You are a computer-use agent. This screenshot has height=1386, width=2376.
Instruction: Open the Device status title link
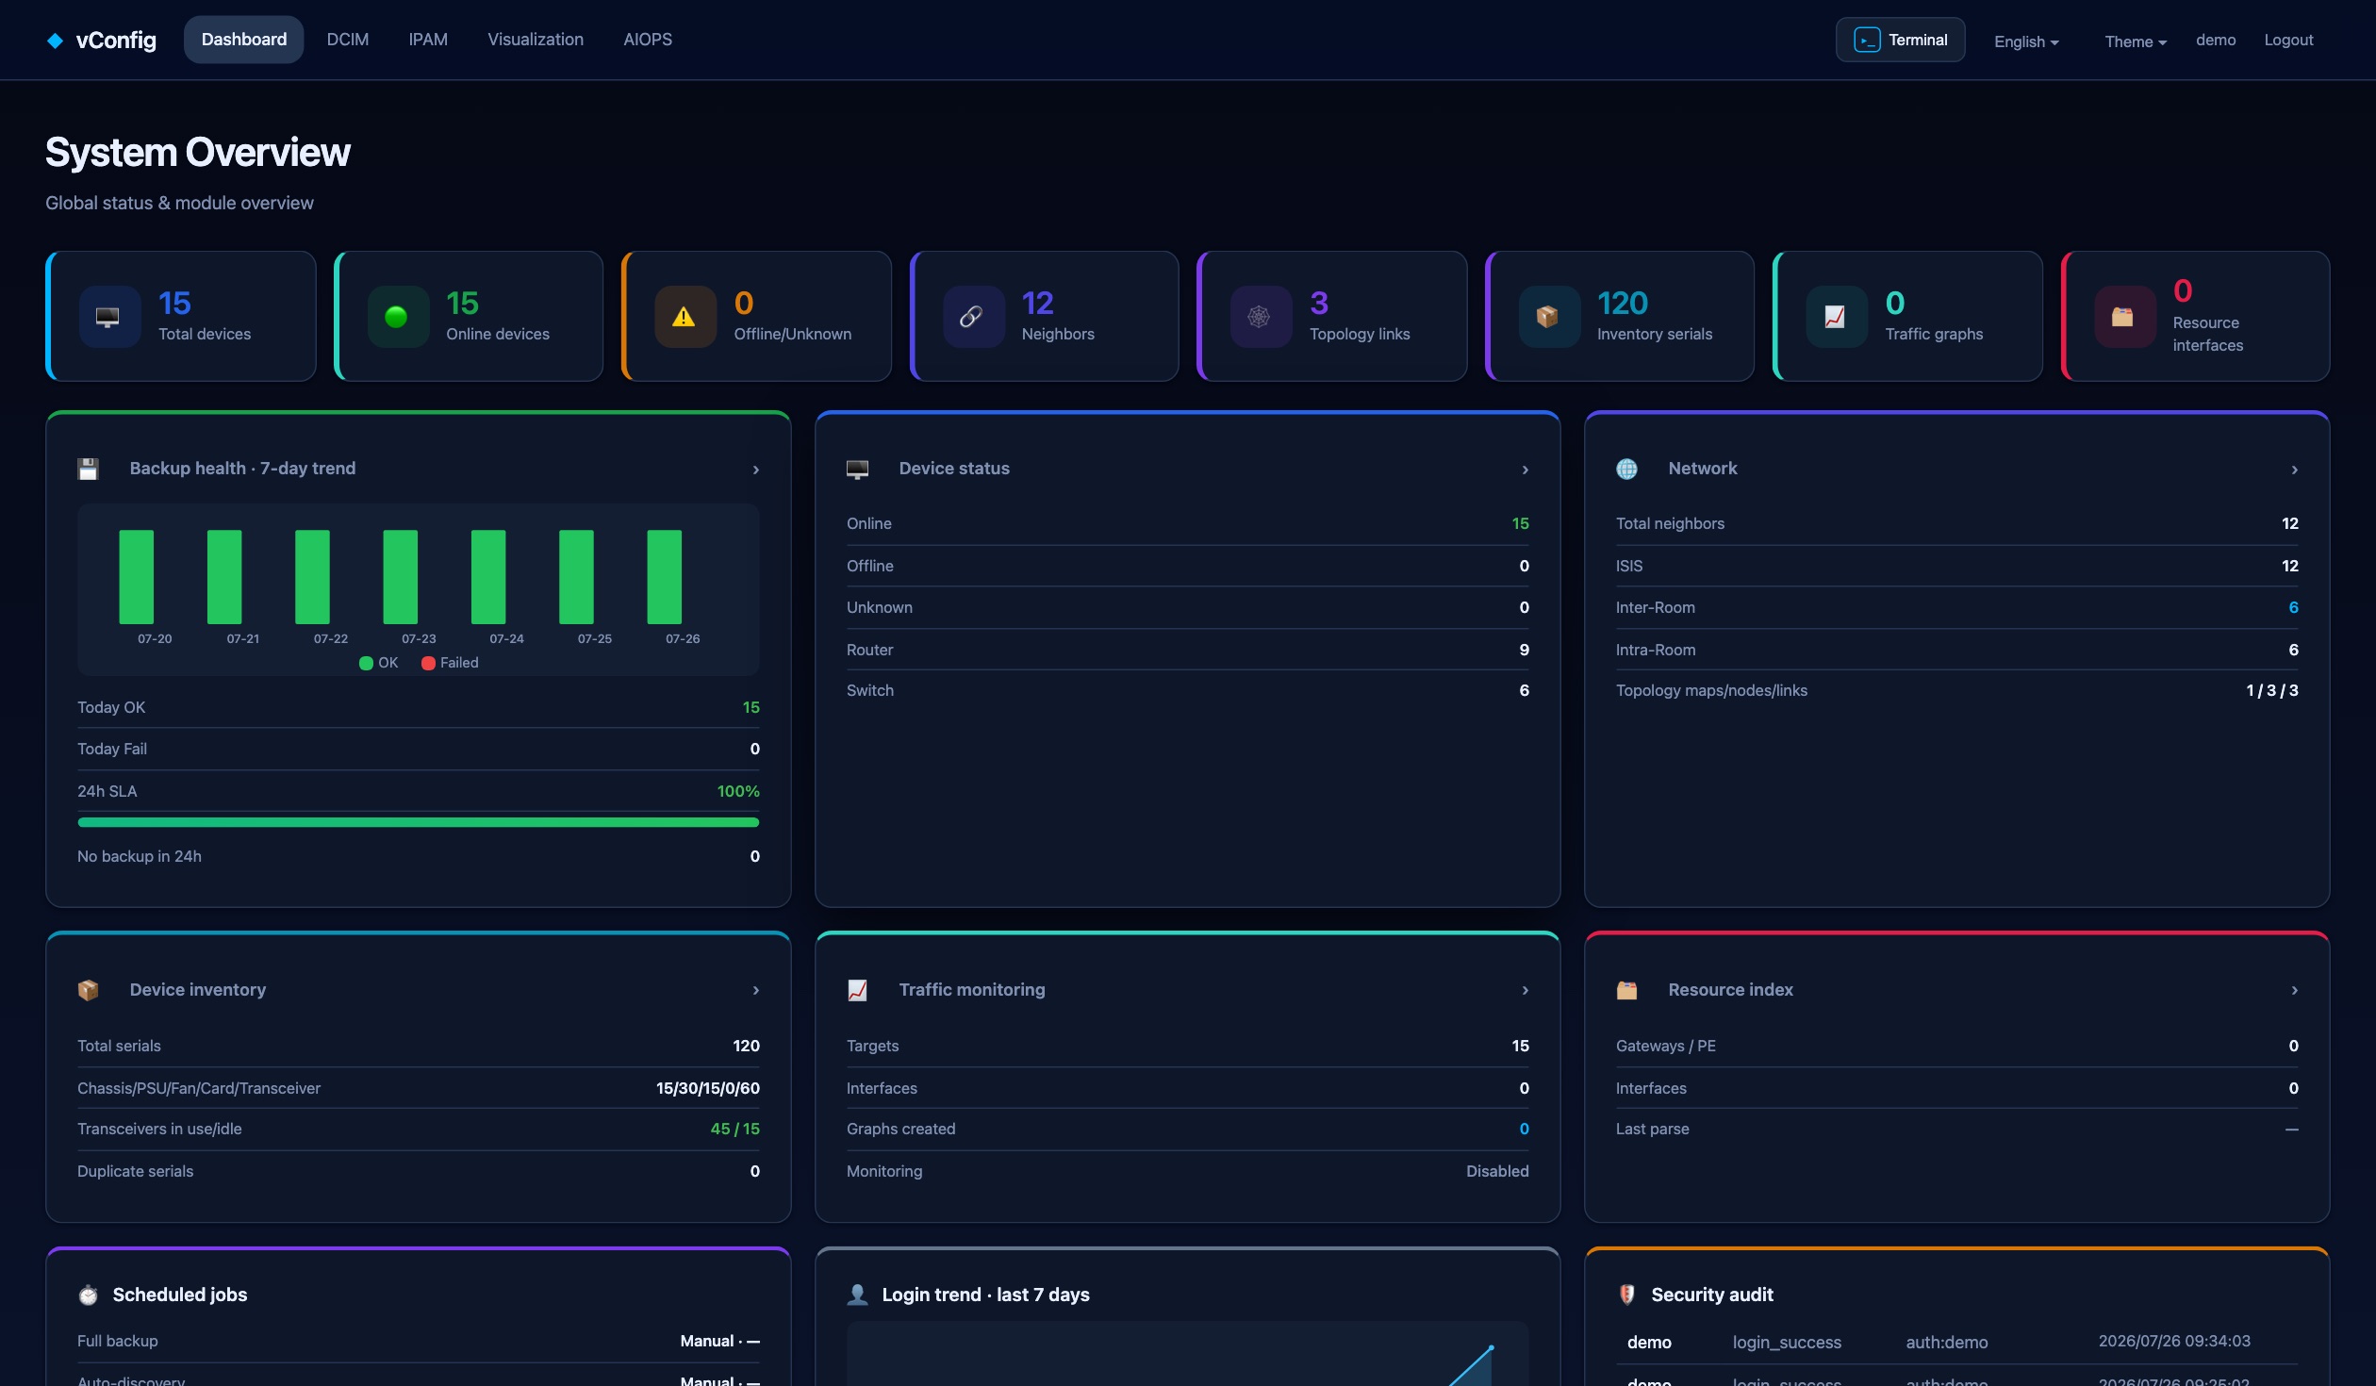pyautogui.click(x=954, y=469)
